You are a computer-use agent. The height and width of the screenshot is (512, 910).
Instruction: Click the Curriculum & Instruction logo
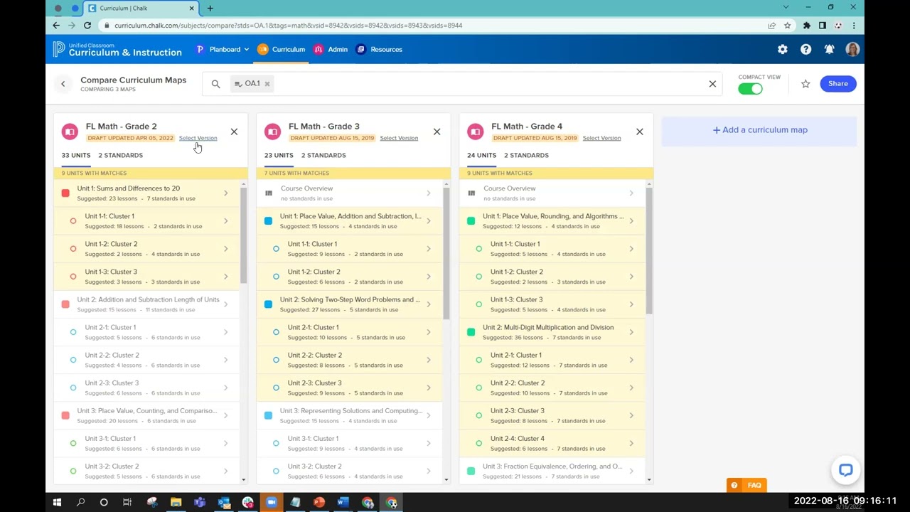tap(118, 49)
